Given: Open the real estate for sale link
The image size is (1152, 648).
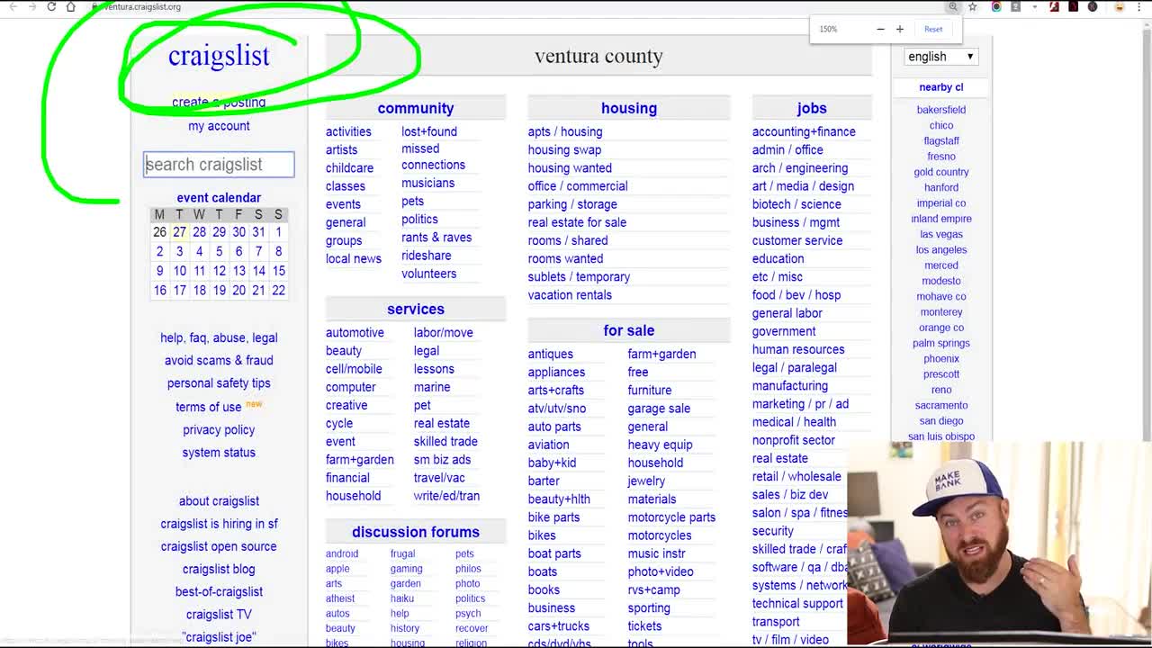Looking at the screenshot, I should 577,222.
